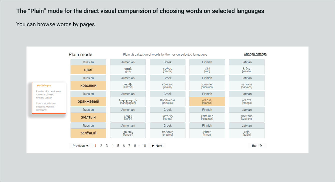Click the Latvian word oranžs
Screen dimensions: 335x182
[x=247, y=101]
